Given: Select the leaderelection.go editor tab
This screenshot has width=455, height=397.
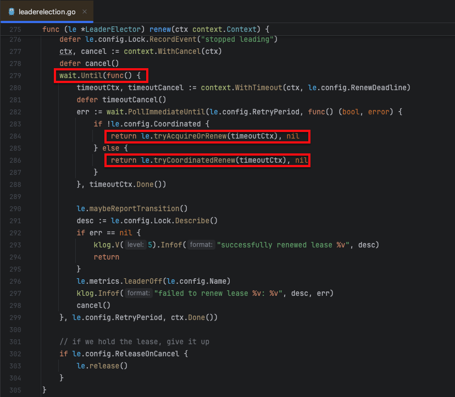Looking at the screenshot, I should 47,12.
